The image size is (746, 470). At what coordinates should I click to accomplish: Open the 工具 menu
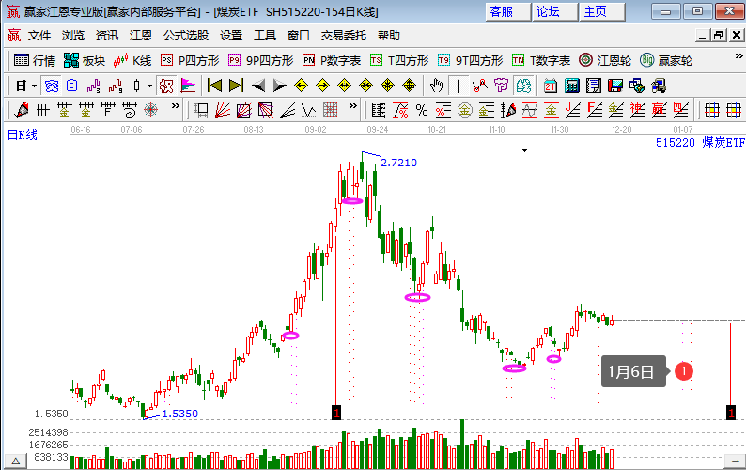[x=265, y=35]
